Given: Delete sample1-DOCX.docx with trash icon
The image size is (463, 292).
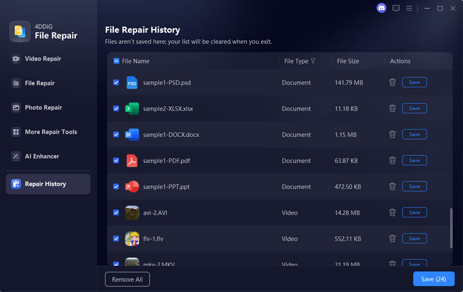Looking at the screenshot, I should [x=392, y=135].
